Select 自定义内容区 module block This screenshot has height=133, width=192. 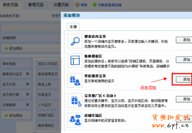point(48,64)
